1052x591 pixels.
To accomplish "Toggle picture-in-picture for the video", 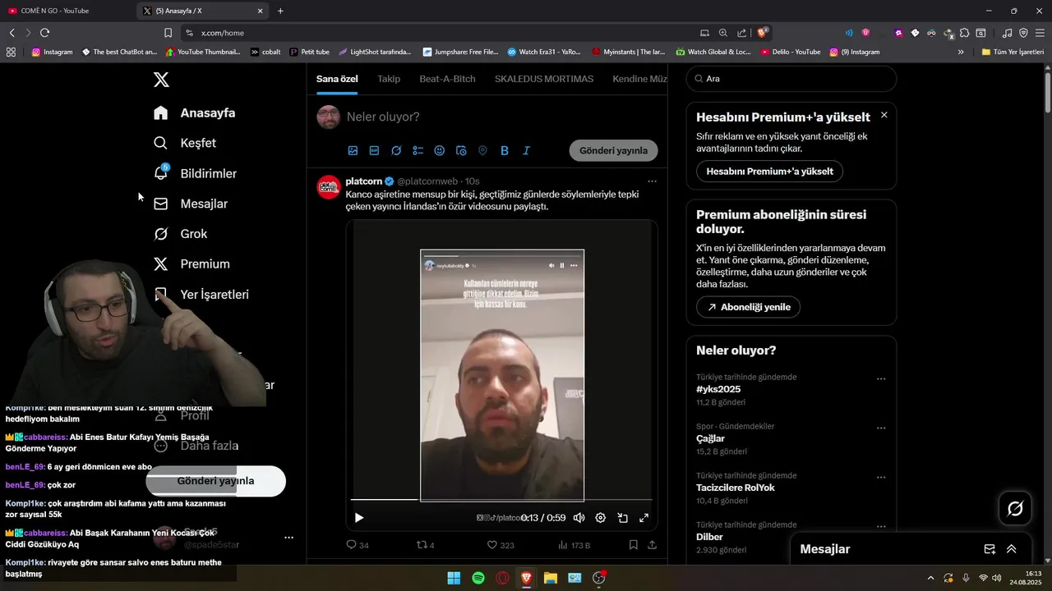I will click(x=622, y=518).
